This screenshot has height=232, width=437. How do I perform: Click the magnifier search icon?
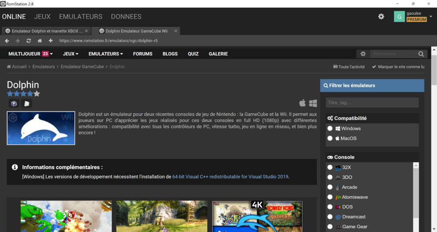pos(421,54)
